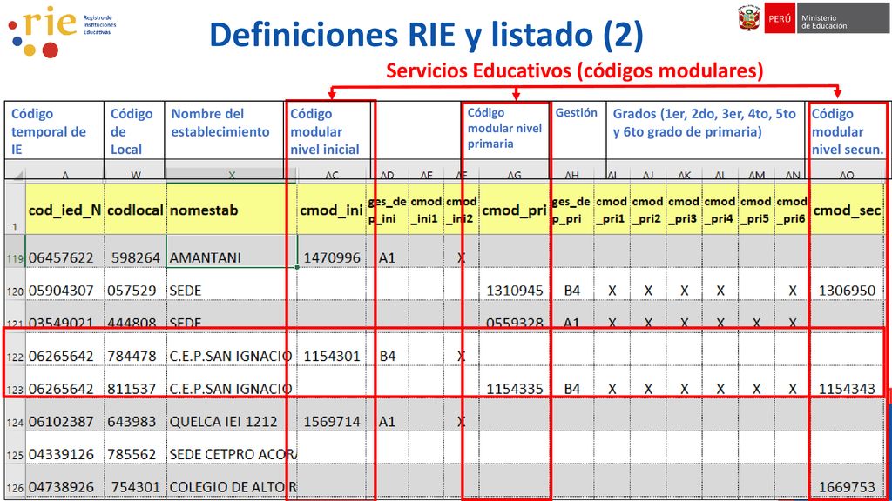Image resolution: width=892 pixels, height=501 pixels.
Task: Click the codlocal header cell
Action: [x=135, y=209]
